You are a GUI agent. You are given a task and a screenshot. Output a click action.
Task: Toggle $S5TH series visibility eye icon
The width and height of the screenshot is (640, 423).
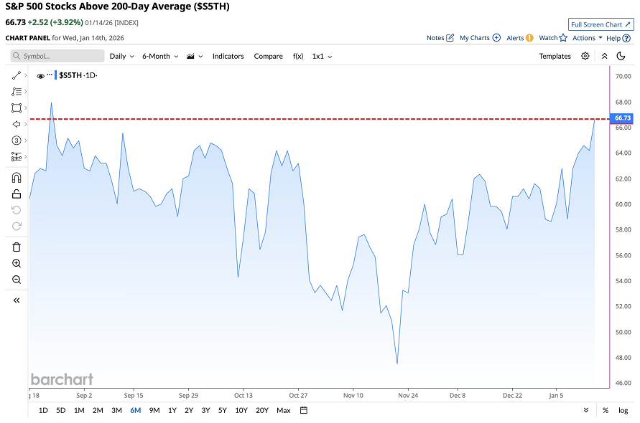click(40, 76)
